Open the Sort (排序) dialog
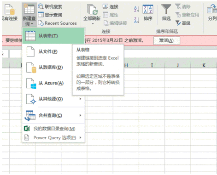 148,12
